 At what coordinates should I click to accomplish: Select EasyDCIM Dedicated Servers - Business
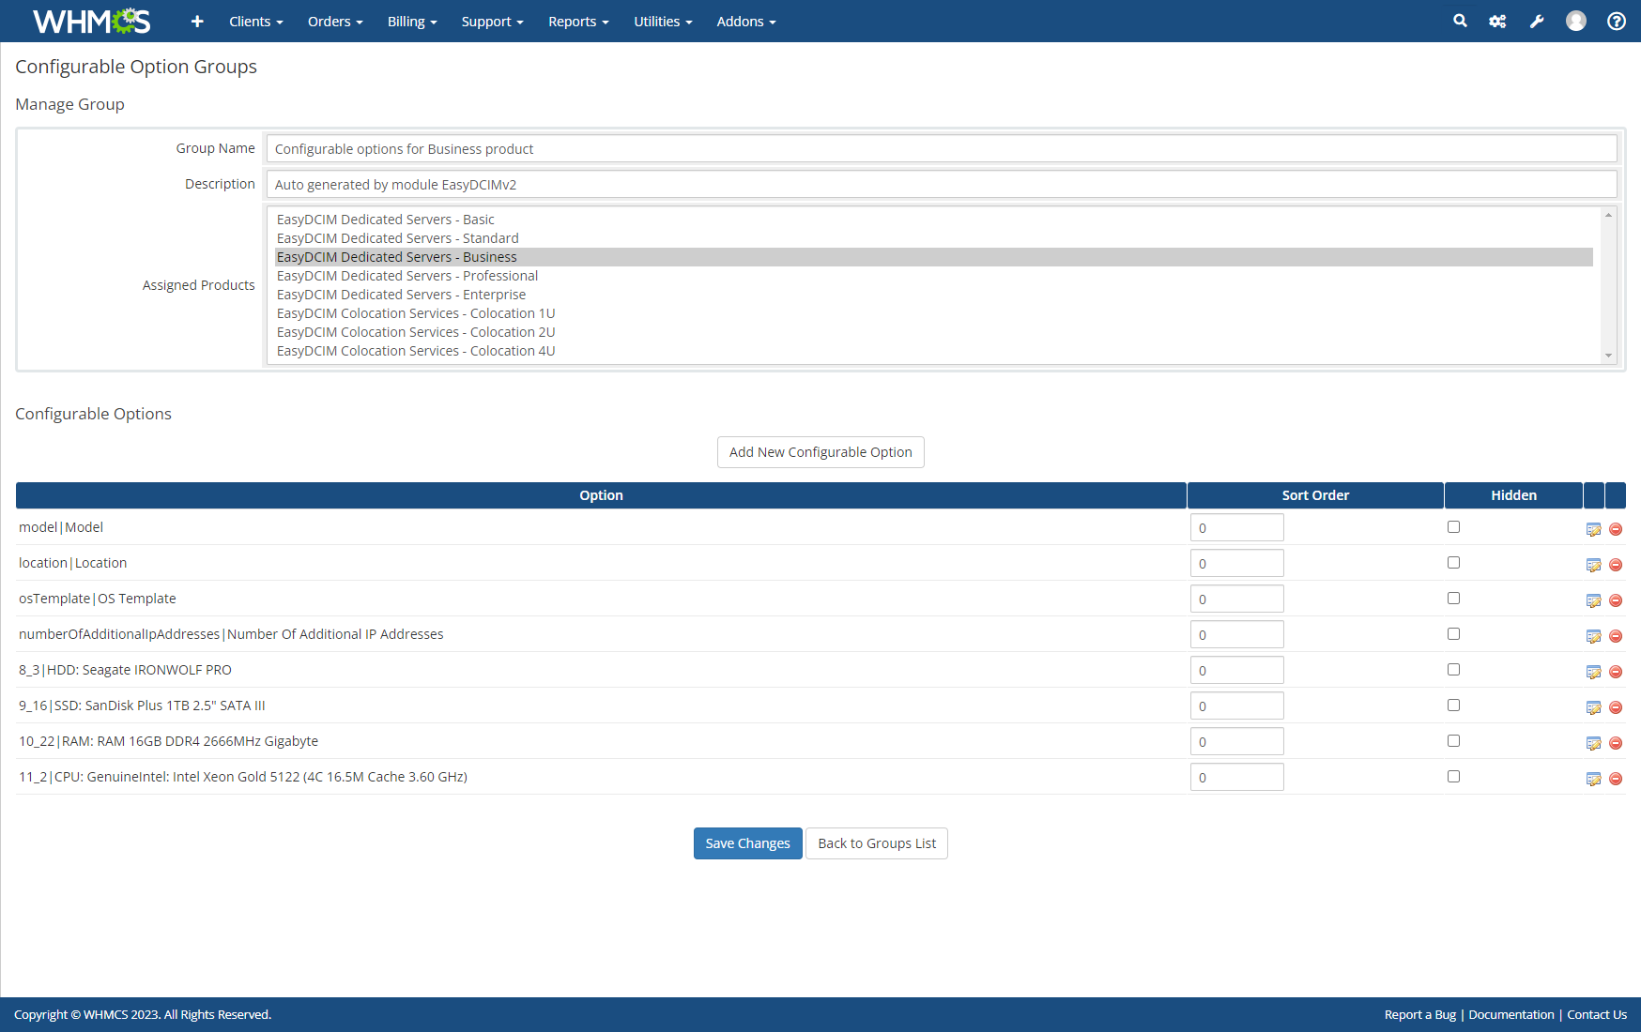coord(934,257)
